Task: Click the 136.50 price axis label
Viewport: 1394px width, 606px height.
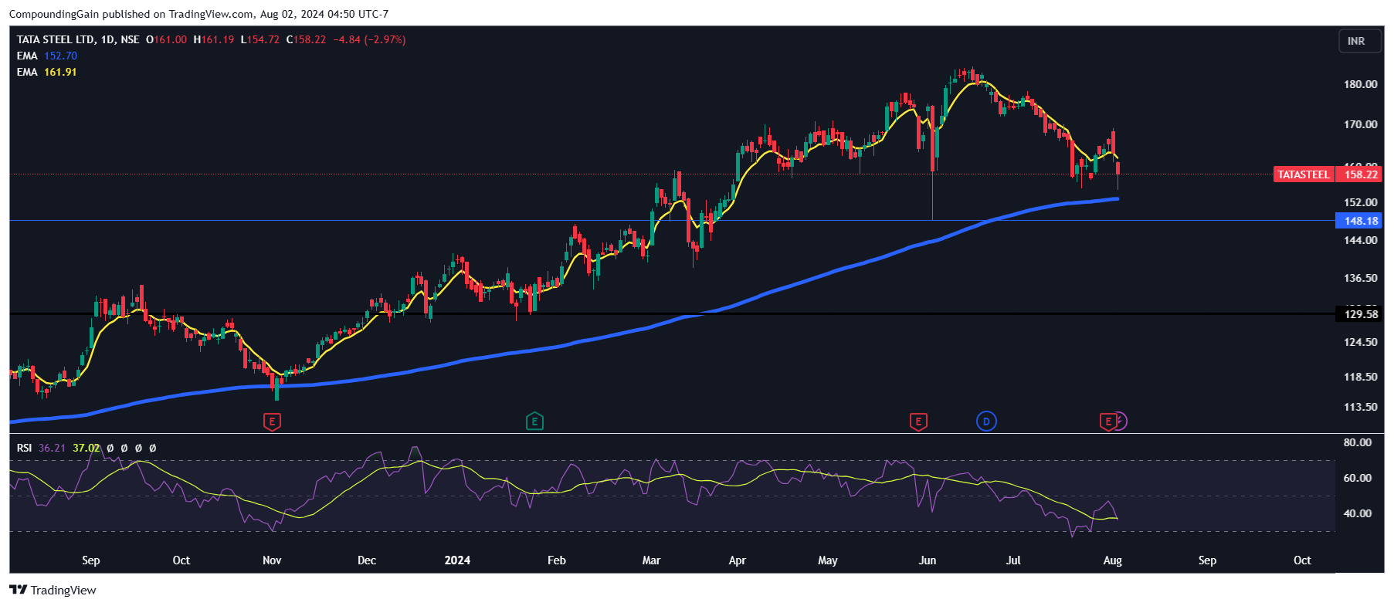Action: coord(1360,278)
